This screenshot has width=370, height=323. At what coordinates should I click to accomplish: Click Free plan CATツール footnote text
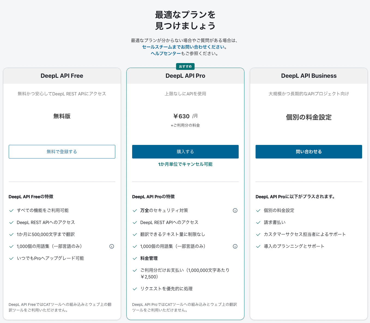coord(60,307)
